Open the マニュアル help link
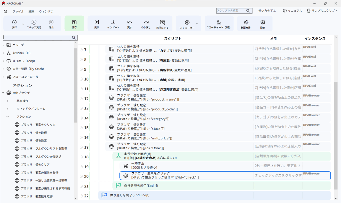The width and height of the screenshot is (341, 203). [x=292, y=11]
